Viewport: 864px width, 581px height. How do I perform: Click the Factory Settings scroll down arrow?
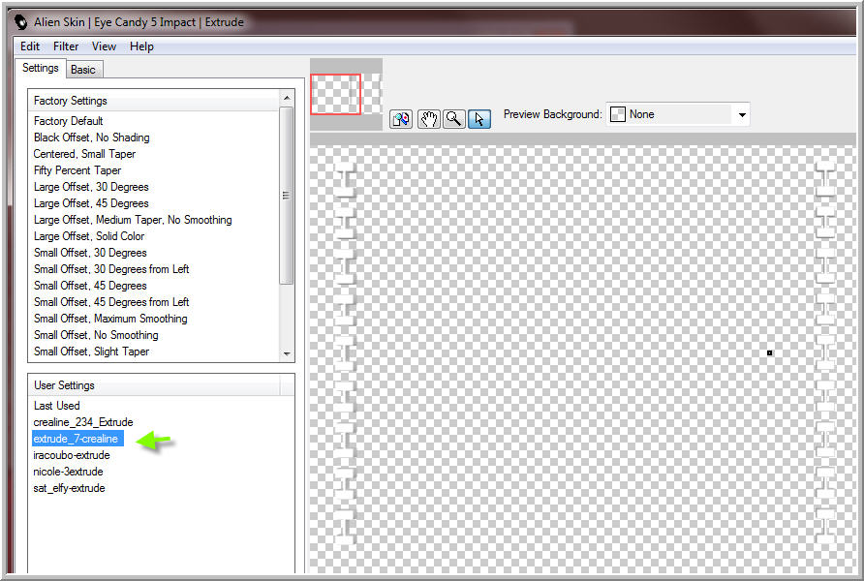click(287, 353)
